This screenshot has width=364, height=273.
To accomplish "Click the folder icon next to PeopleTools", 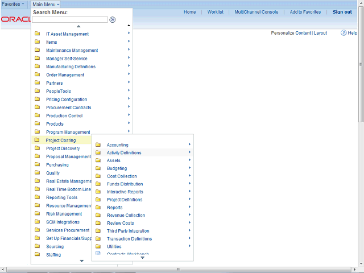I will coord(37,92).
